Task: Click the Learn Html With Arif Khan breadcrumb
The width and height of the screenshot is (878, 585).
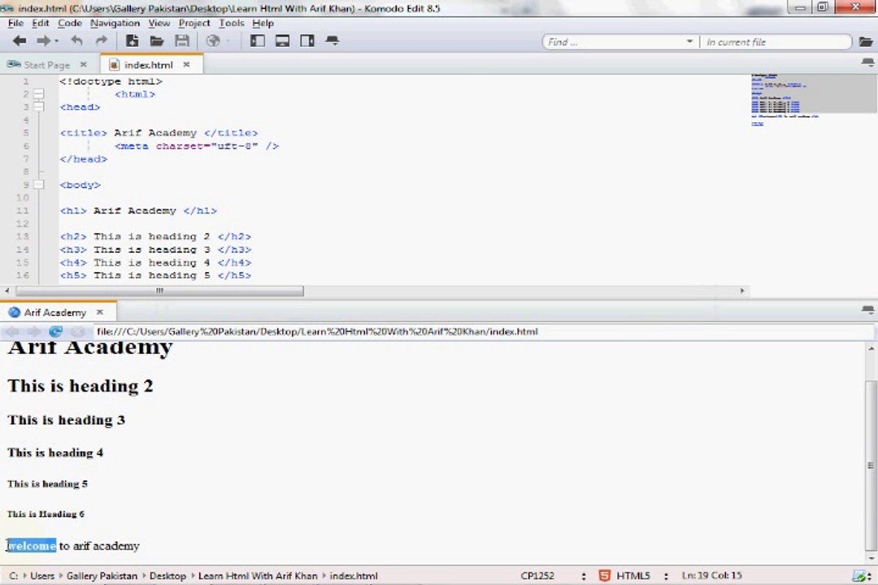Action: (x=258, y=575)
